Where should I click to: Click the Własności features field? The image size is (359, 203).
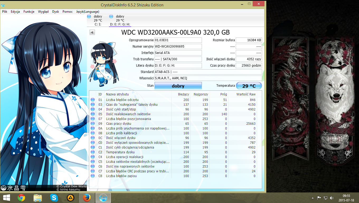pos(208,78)
